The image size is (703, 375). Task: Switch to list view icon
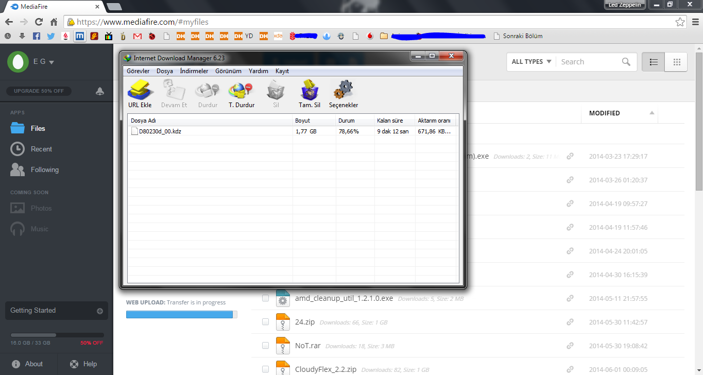(654, 62)
